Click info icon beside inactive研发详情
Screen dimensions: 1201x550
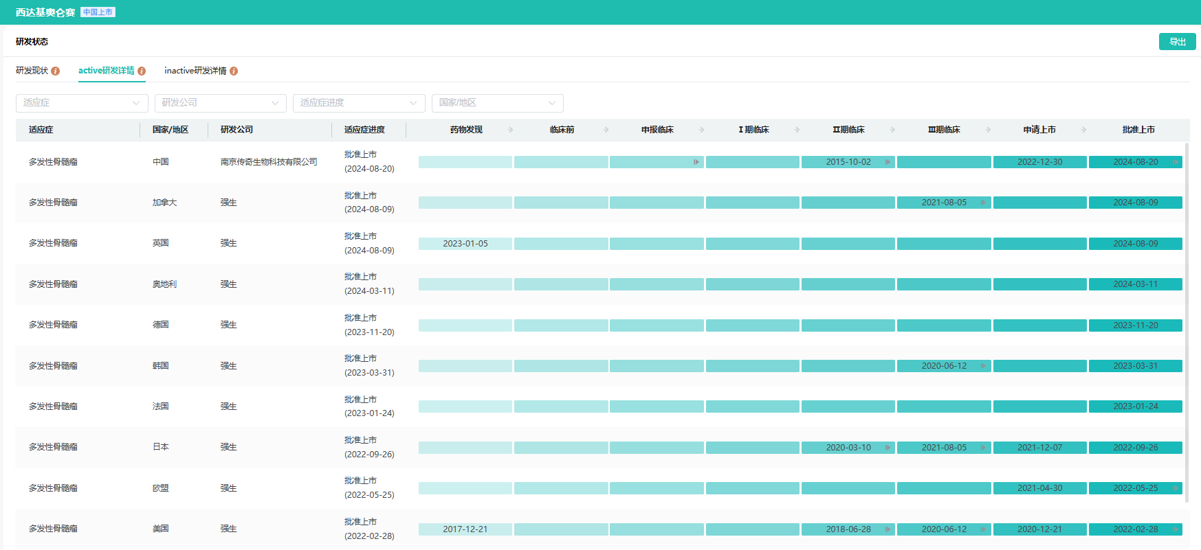pyautogui.click(x=234, y=71)
